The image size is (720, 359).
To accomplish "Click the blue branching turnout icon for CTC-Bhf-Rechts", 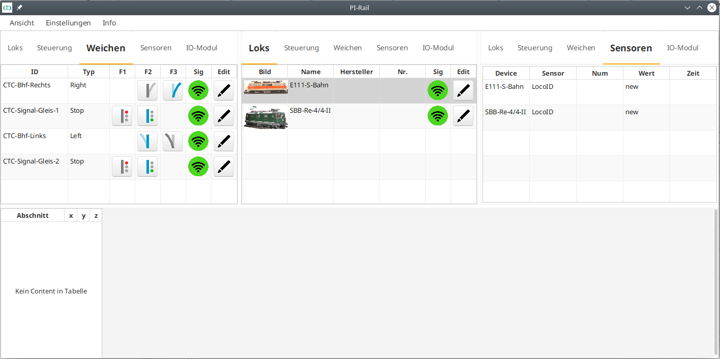I will coord(173,90).
